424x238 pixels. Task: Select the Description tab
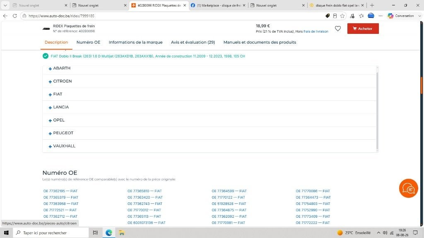pyautogui.click(x=56, y=43)
